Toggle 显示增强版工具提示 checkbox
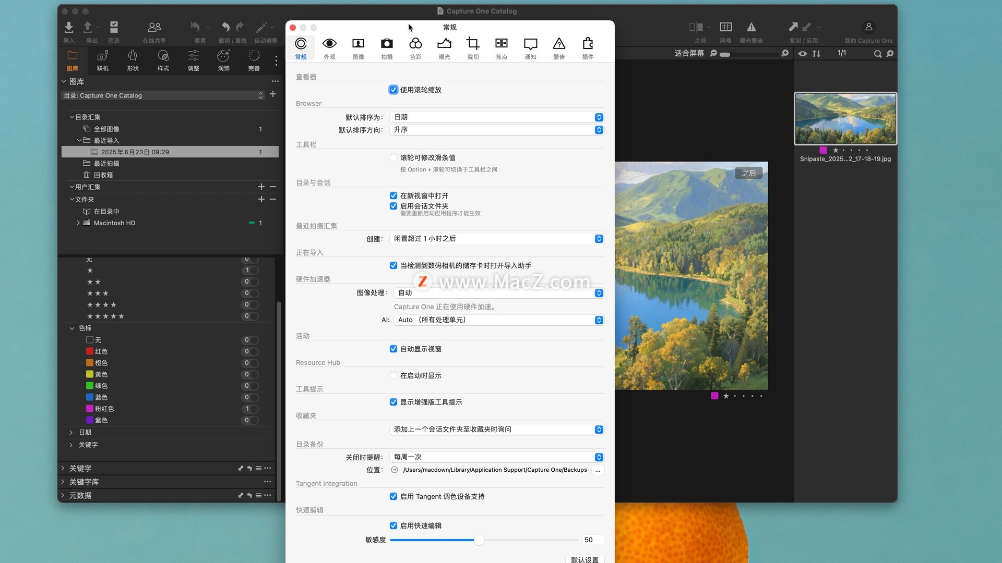The image size is (1002, 563). [x=393, y=402]
